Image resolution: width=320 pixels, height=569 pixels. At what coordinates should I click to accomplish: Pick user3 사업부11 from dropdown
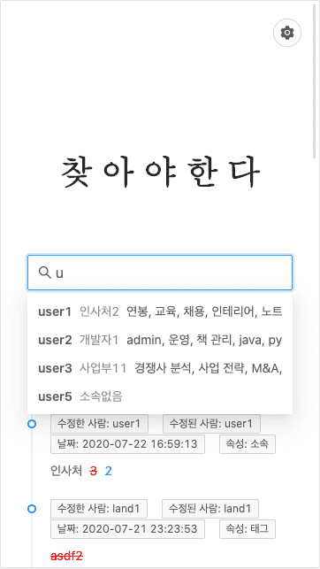tap(160, 368)
